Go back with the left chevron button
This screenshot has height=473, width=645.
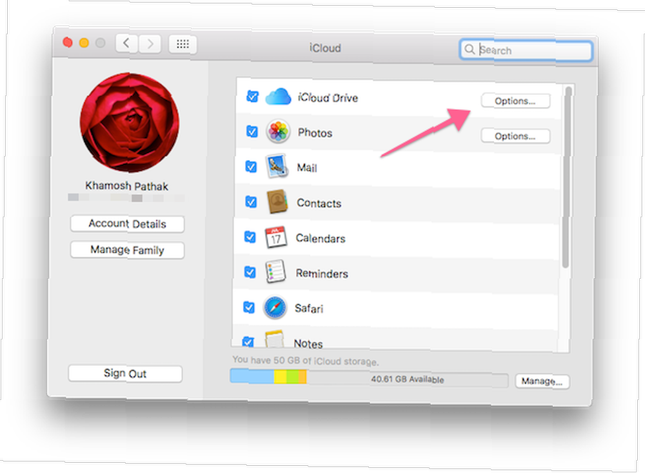(x=126, y=43)
